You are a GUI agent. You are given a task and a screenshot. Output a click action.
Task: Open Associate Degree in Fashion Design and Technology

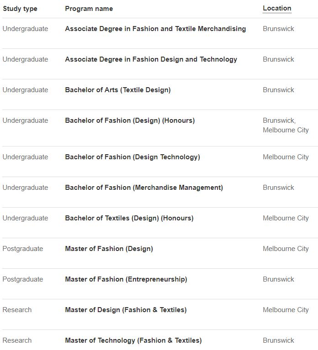pyautogui.click(x=151, y=59)
